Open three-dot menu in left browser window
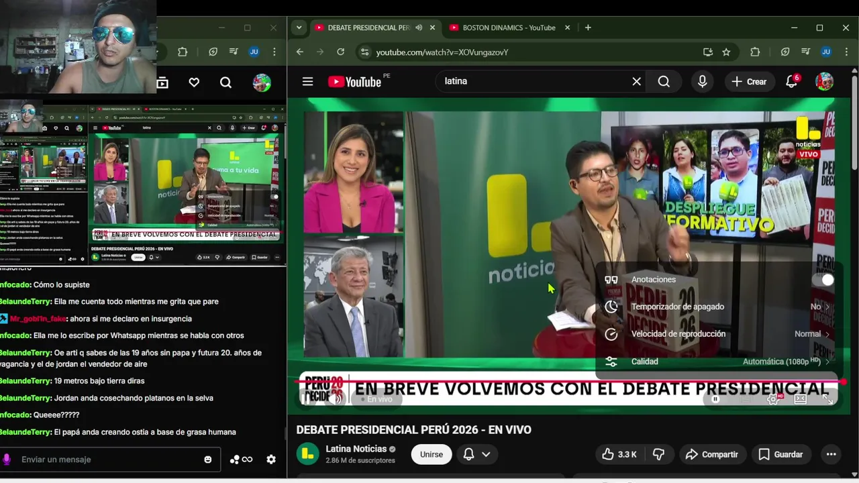The width and height of the screenshot is (859, 483). pos(274,52)
